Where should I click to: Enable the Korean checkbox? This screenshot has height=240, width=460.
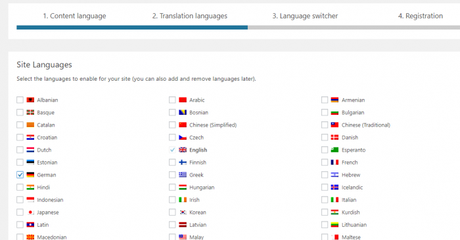172,212
